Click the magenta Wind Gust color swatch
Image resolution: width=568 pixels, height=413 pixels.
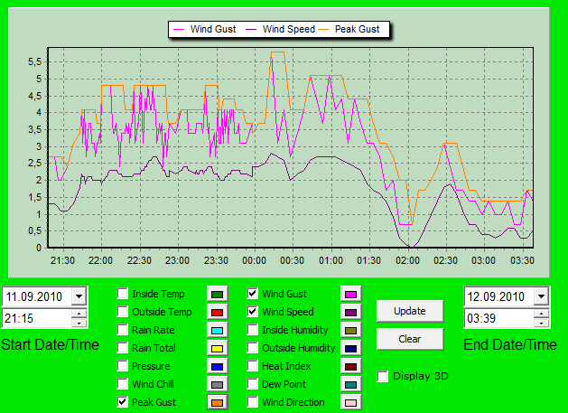[350, 294]
